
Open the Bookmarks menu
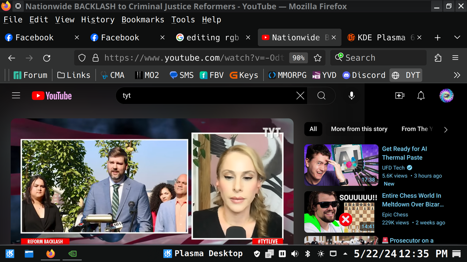tap(142, 20)
